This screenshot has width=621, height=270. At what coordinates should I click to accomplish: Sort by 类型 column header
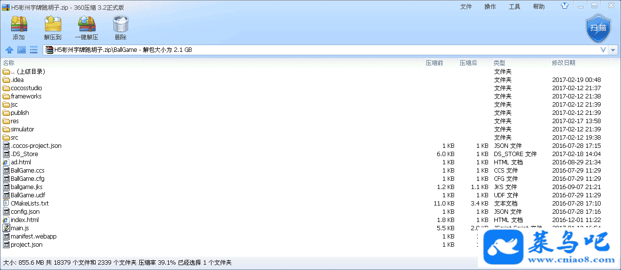pos(499,63)
